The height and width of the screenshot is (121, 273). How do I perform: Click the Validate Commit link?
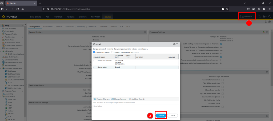pos(137,99)
